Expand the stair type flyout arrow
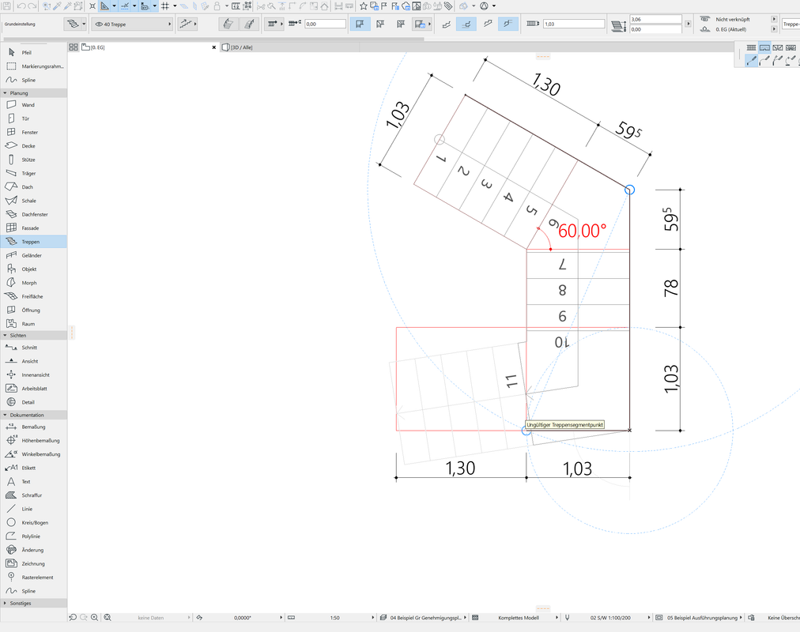Viewport: 800px width, 632px height. tap(195, 24)
